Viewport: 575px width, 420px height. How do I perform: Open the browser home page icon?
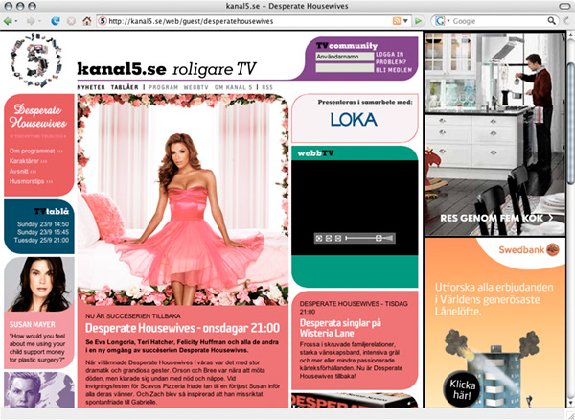tap(87, 21)
